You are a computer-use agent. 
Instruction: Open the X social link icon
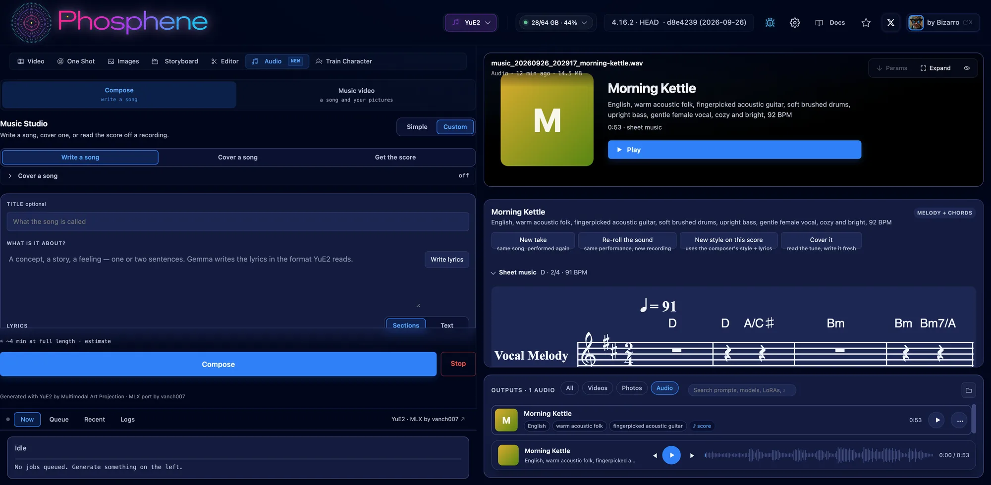pos(890,23)
